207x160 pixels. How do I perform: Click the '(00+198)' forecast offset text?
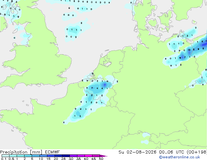pos(197,152)
